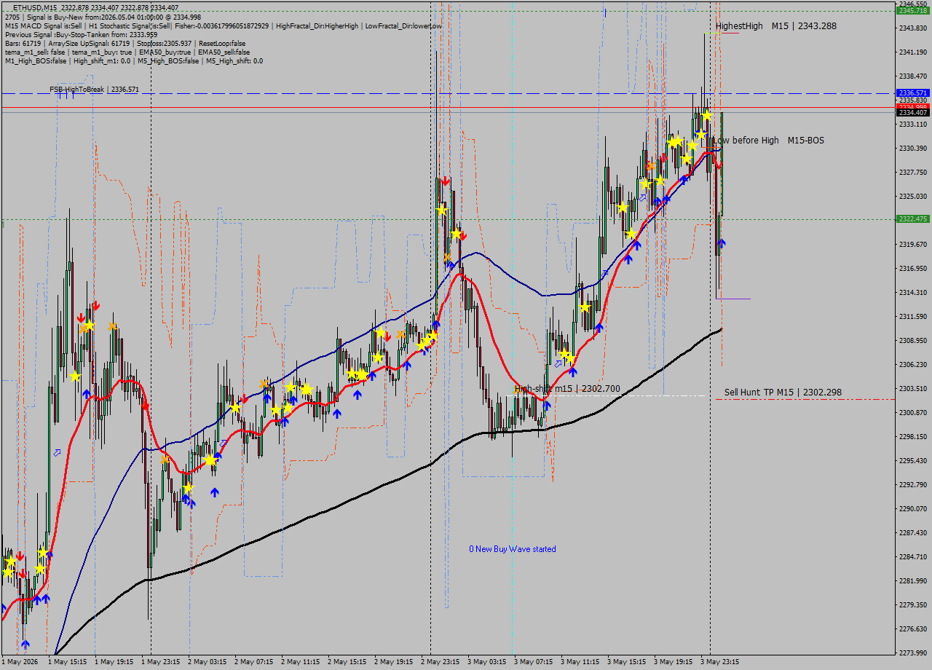
Task: Click the "3 May 15:15" time label
Action: click(627, 662)
